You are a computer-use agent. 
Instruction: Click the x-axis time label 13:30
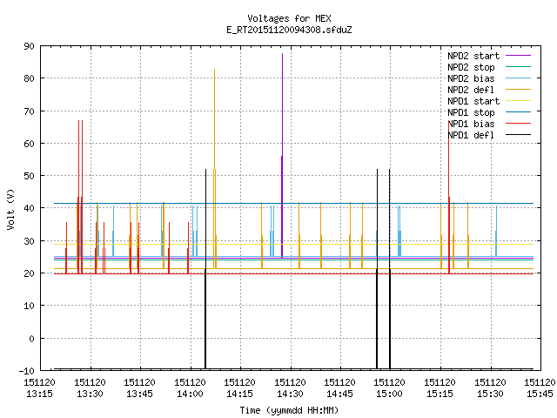90,394
